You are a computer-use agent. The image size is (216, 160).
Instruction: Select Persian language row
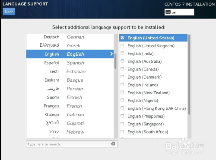70,89
